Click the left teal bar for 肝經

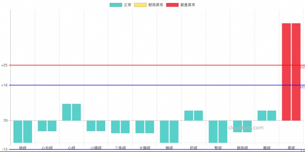pyautogui.click(x=189, y=116)
